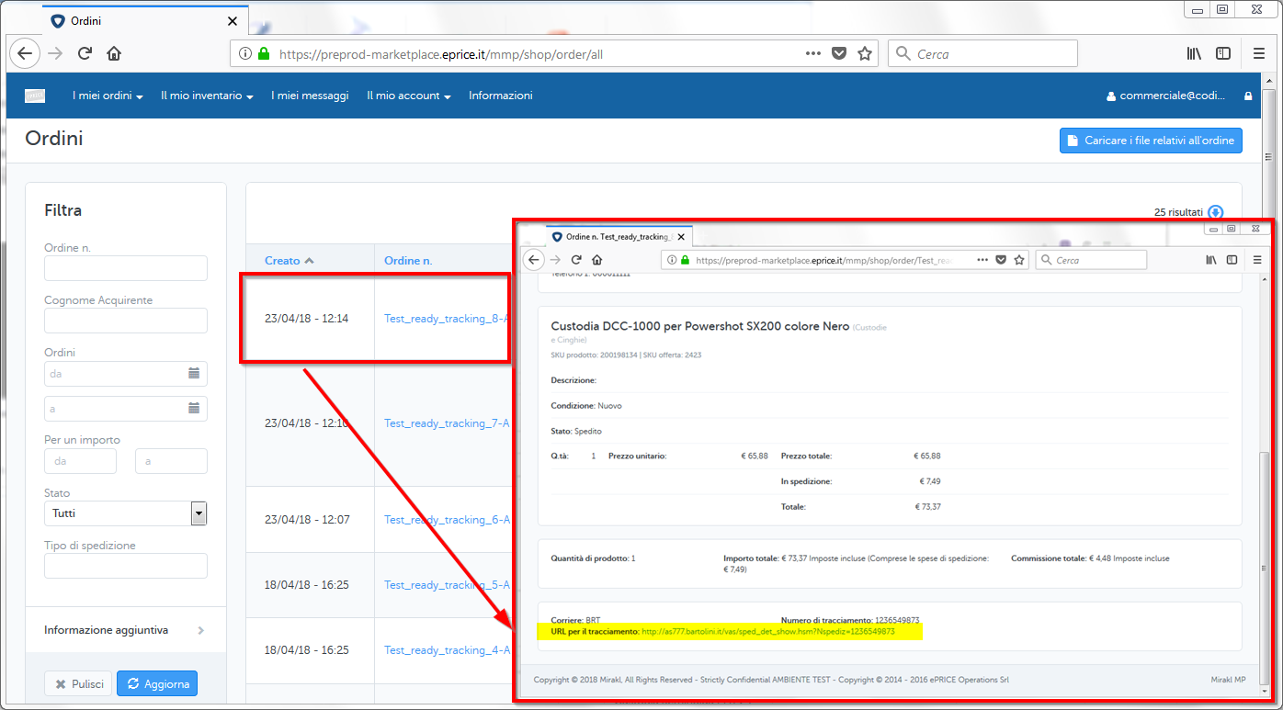This screenshot has height=710, width=1283.
Task: Close the Ordini browser tab
Action: (x=233, y=20)
